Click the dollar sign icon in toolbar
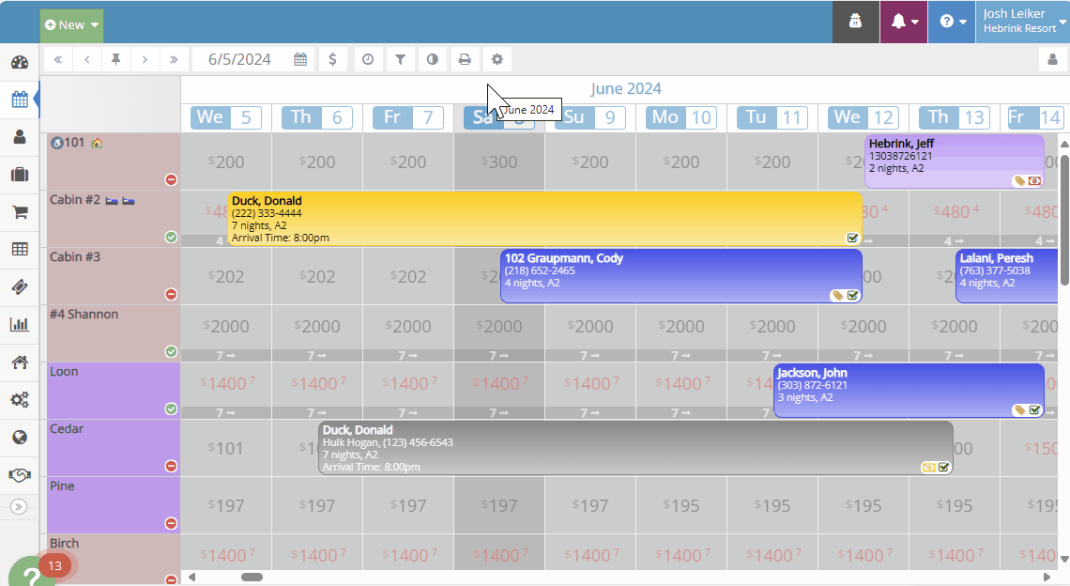Image resolution: width=1070 pixels, height=586 pixels. [333, 59]
